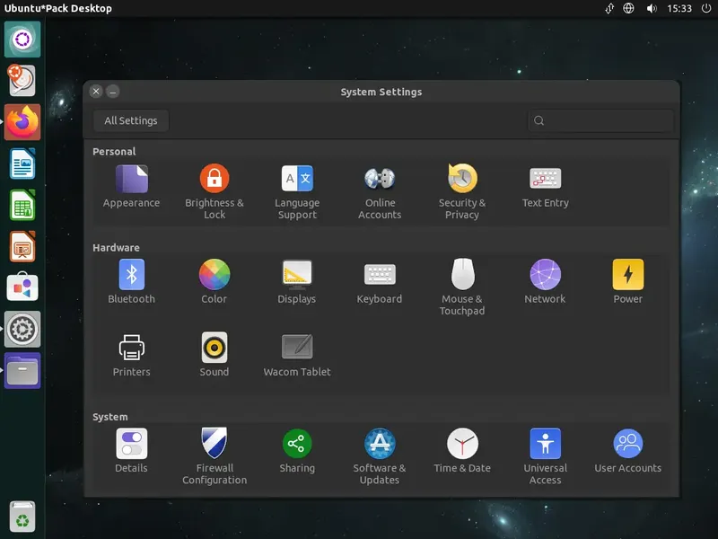This screenshot has height=539, width=718.
Task: Open the network globe indicator in the top bar
Action: [629, 8]
